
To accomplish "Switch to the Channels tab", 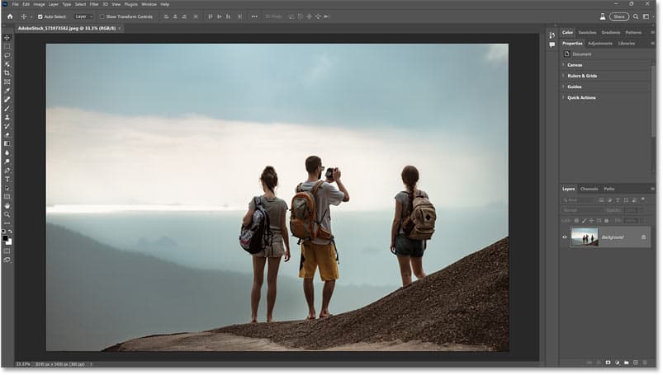I will pyautogui.click(x=589, y=189).
